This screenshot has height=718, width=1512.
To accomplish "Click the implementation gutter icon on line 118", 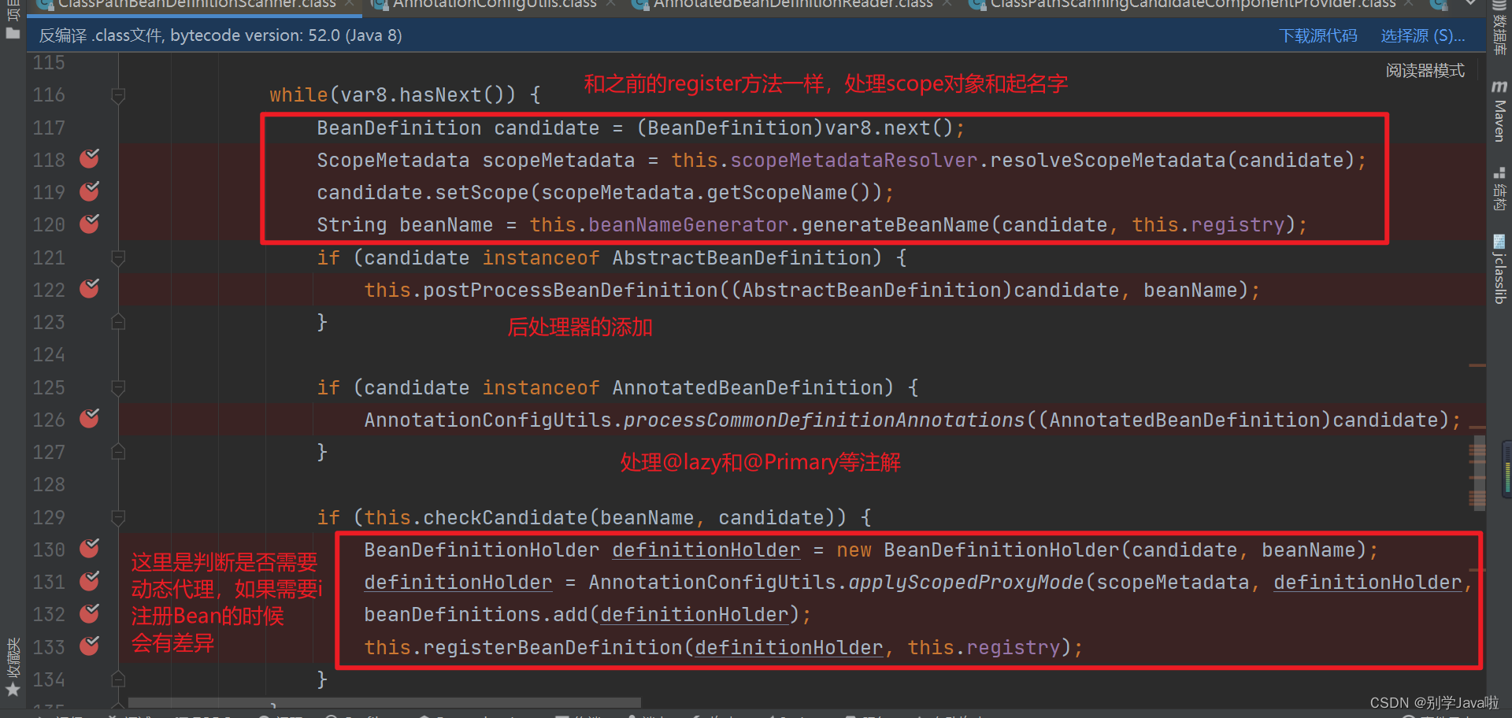I will pos(89,159).
